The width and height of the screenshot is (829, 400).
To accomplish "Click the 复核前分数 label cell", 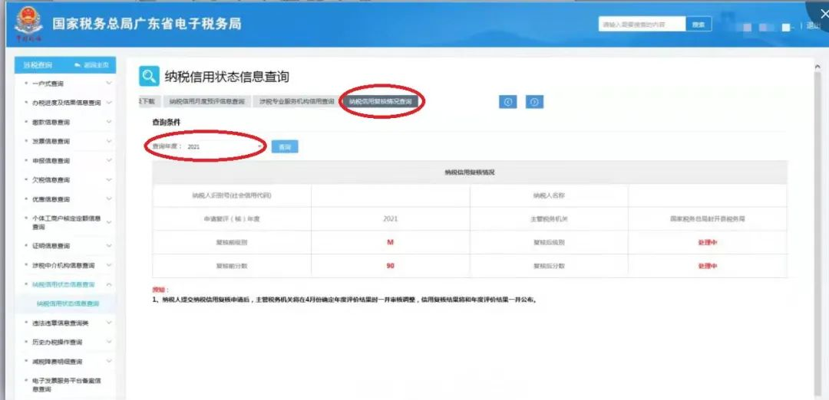I will pyautogui.click(x=232, y=266).
